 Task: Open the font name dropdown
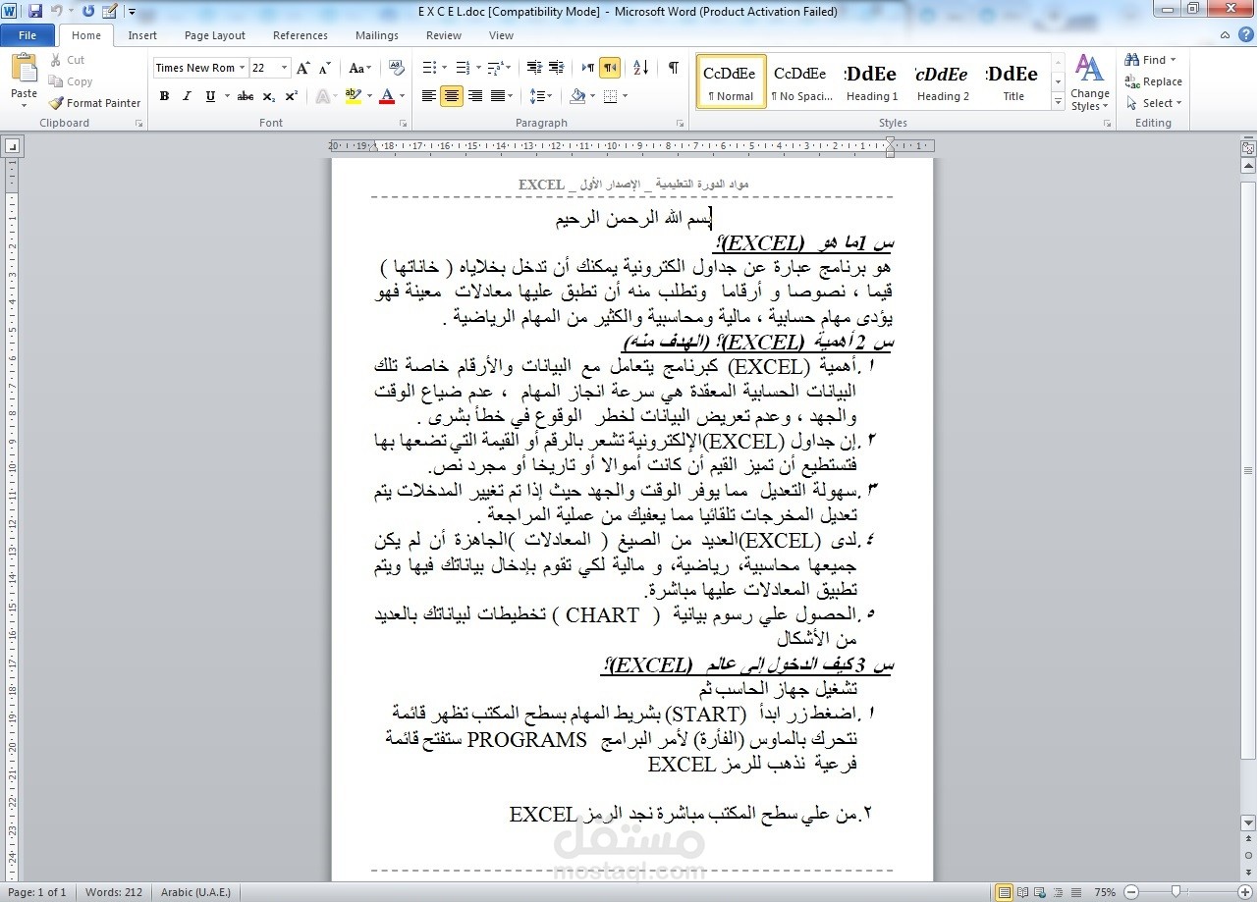pyautogui.click(x=243, y=68)
